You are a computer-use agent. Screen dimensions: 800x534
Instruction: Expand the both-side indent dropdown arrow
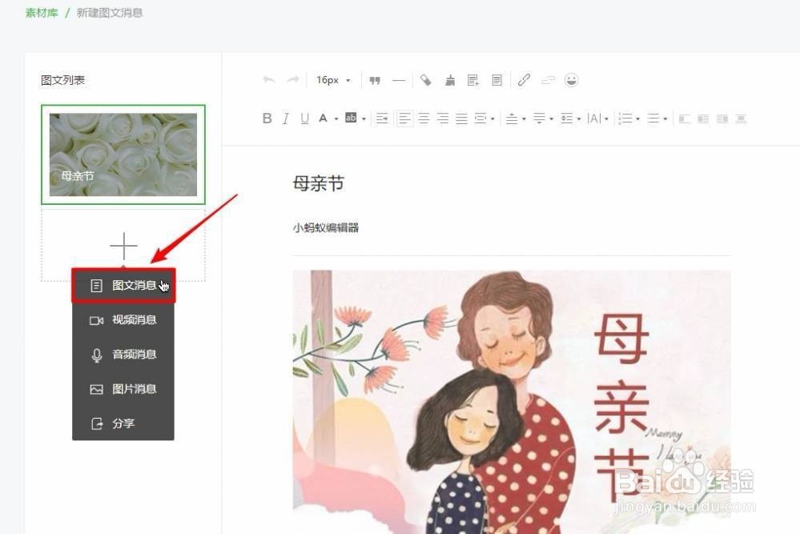point(492,118)
